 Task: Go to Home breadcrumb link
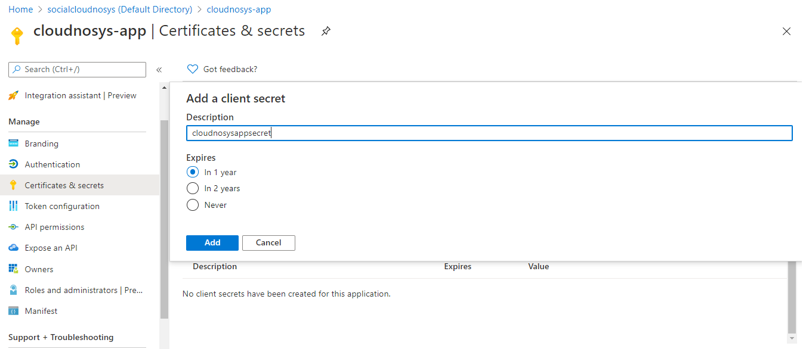(21, 10)
